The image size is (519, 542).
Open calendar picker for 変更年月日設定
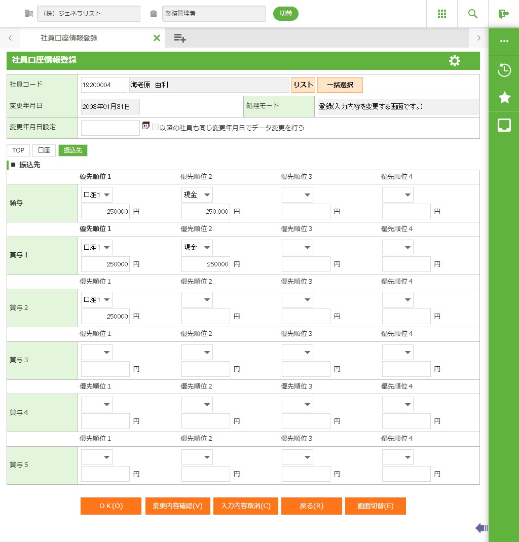(x=145, y=126)
